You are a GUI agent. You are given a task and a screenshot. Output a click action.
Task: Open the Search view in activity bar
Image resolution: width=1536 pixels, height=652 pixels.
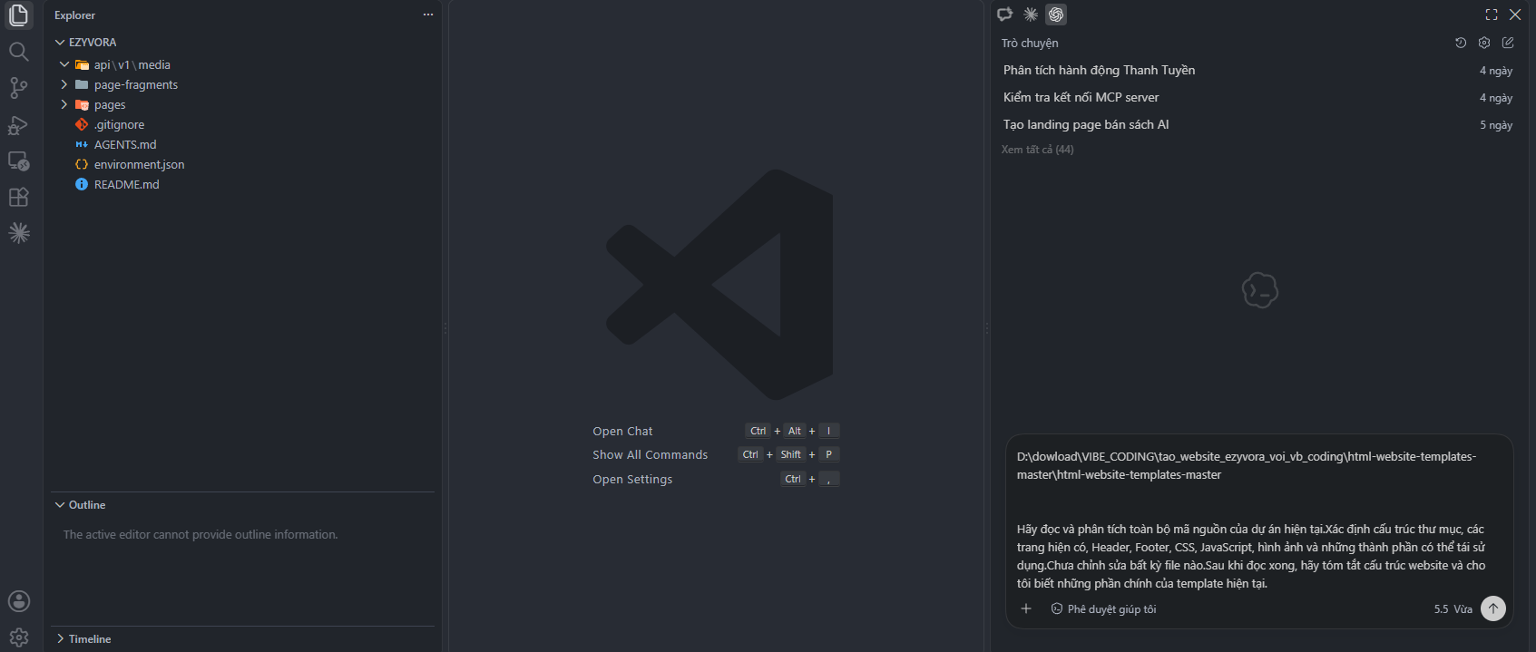(18, 51)
